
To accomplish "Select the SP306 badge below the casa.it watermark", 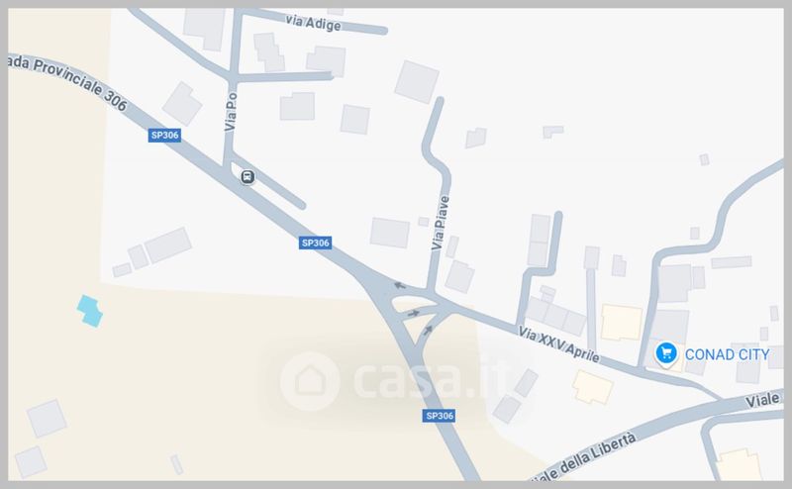I will tap(439, 416).
